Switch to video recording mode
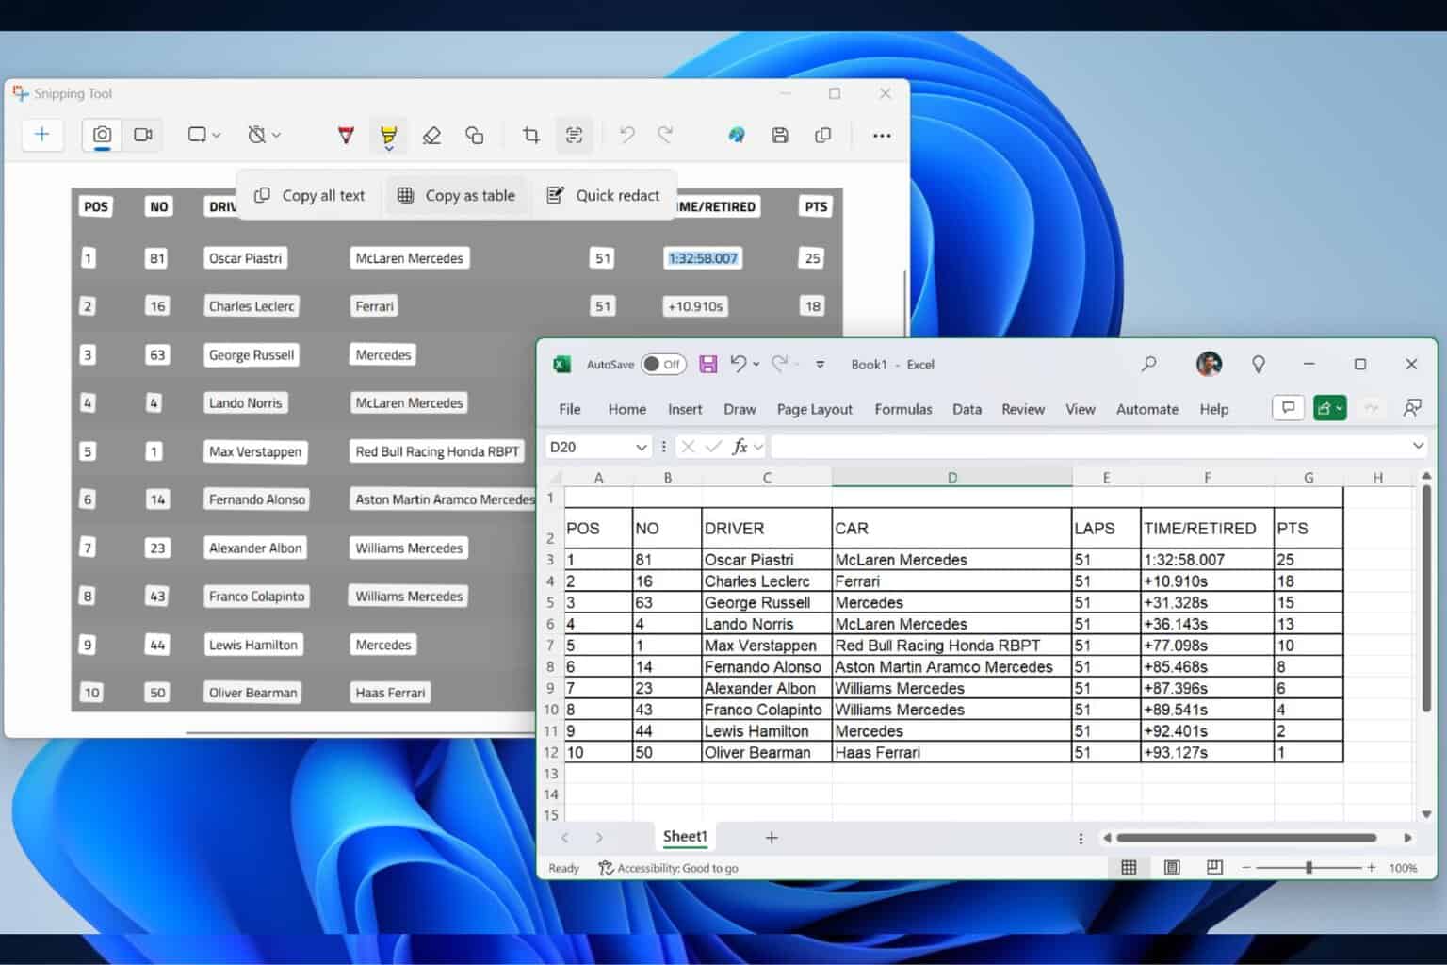1447x965 pixels. coord(143,135)
